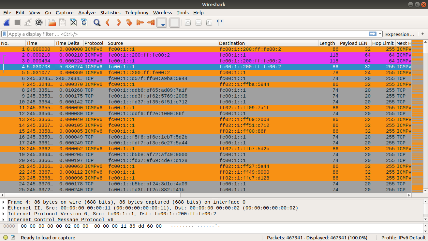Open a capture file via the folder icon
Screen dimensions: 428x241
point(52,22)
